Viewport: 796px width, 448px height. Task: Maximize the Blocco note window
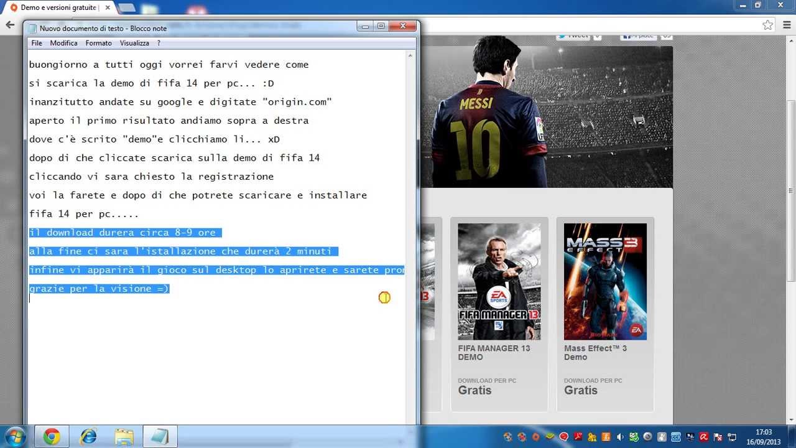[381, 26]
